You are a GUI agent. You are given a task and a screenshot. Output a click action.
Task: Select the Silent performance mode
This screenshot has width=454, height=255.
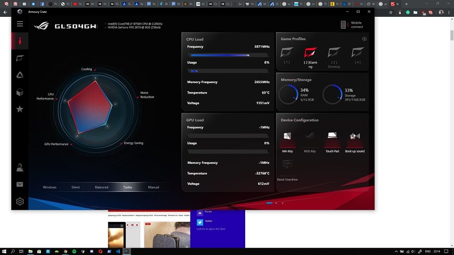(76, 187)
